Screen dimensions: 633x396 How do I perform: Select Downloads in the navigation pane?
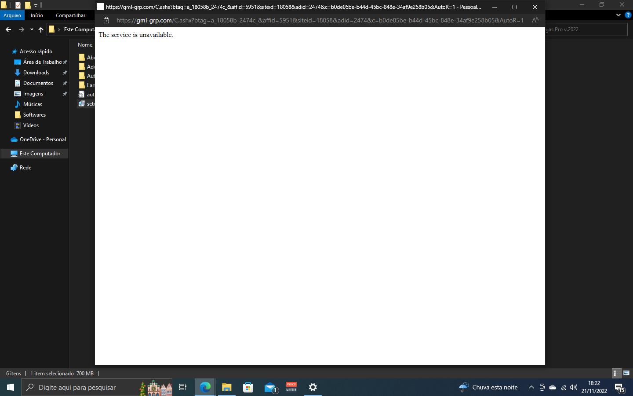click(36, 73)
